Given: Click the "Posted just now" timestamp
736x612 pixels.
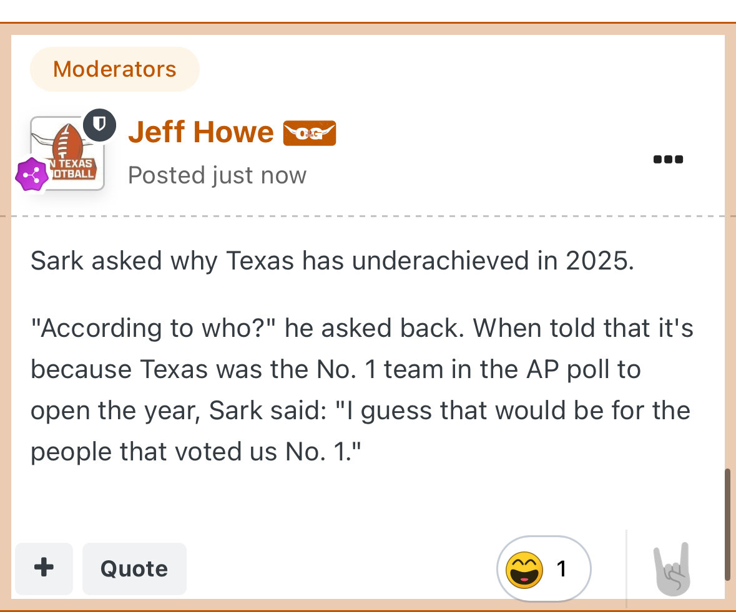Looking at the screenshot, I should [217, 175].
